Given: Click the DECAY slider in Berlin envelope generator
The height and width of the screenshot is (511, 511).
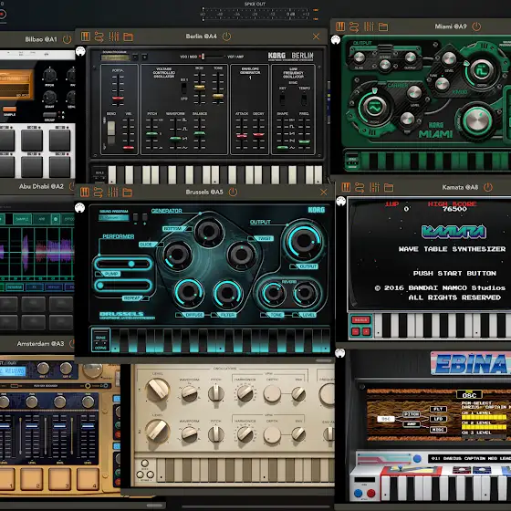Looking at the screenshot, I should click(x=259, y=133).
